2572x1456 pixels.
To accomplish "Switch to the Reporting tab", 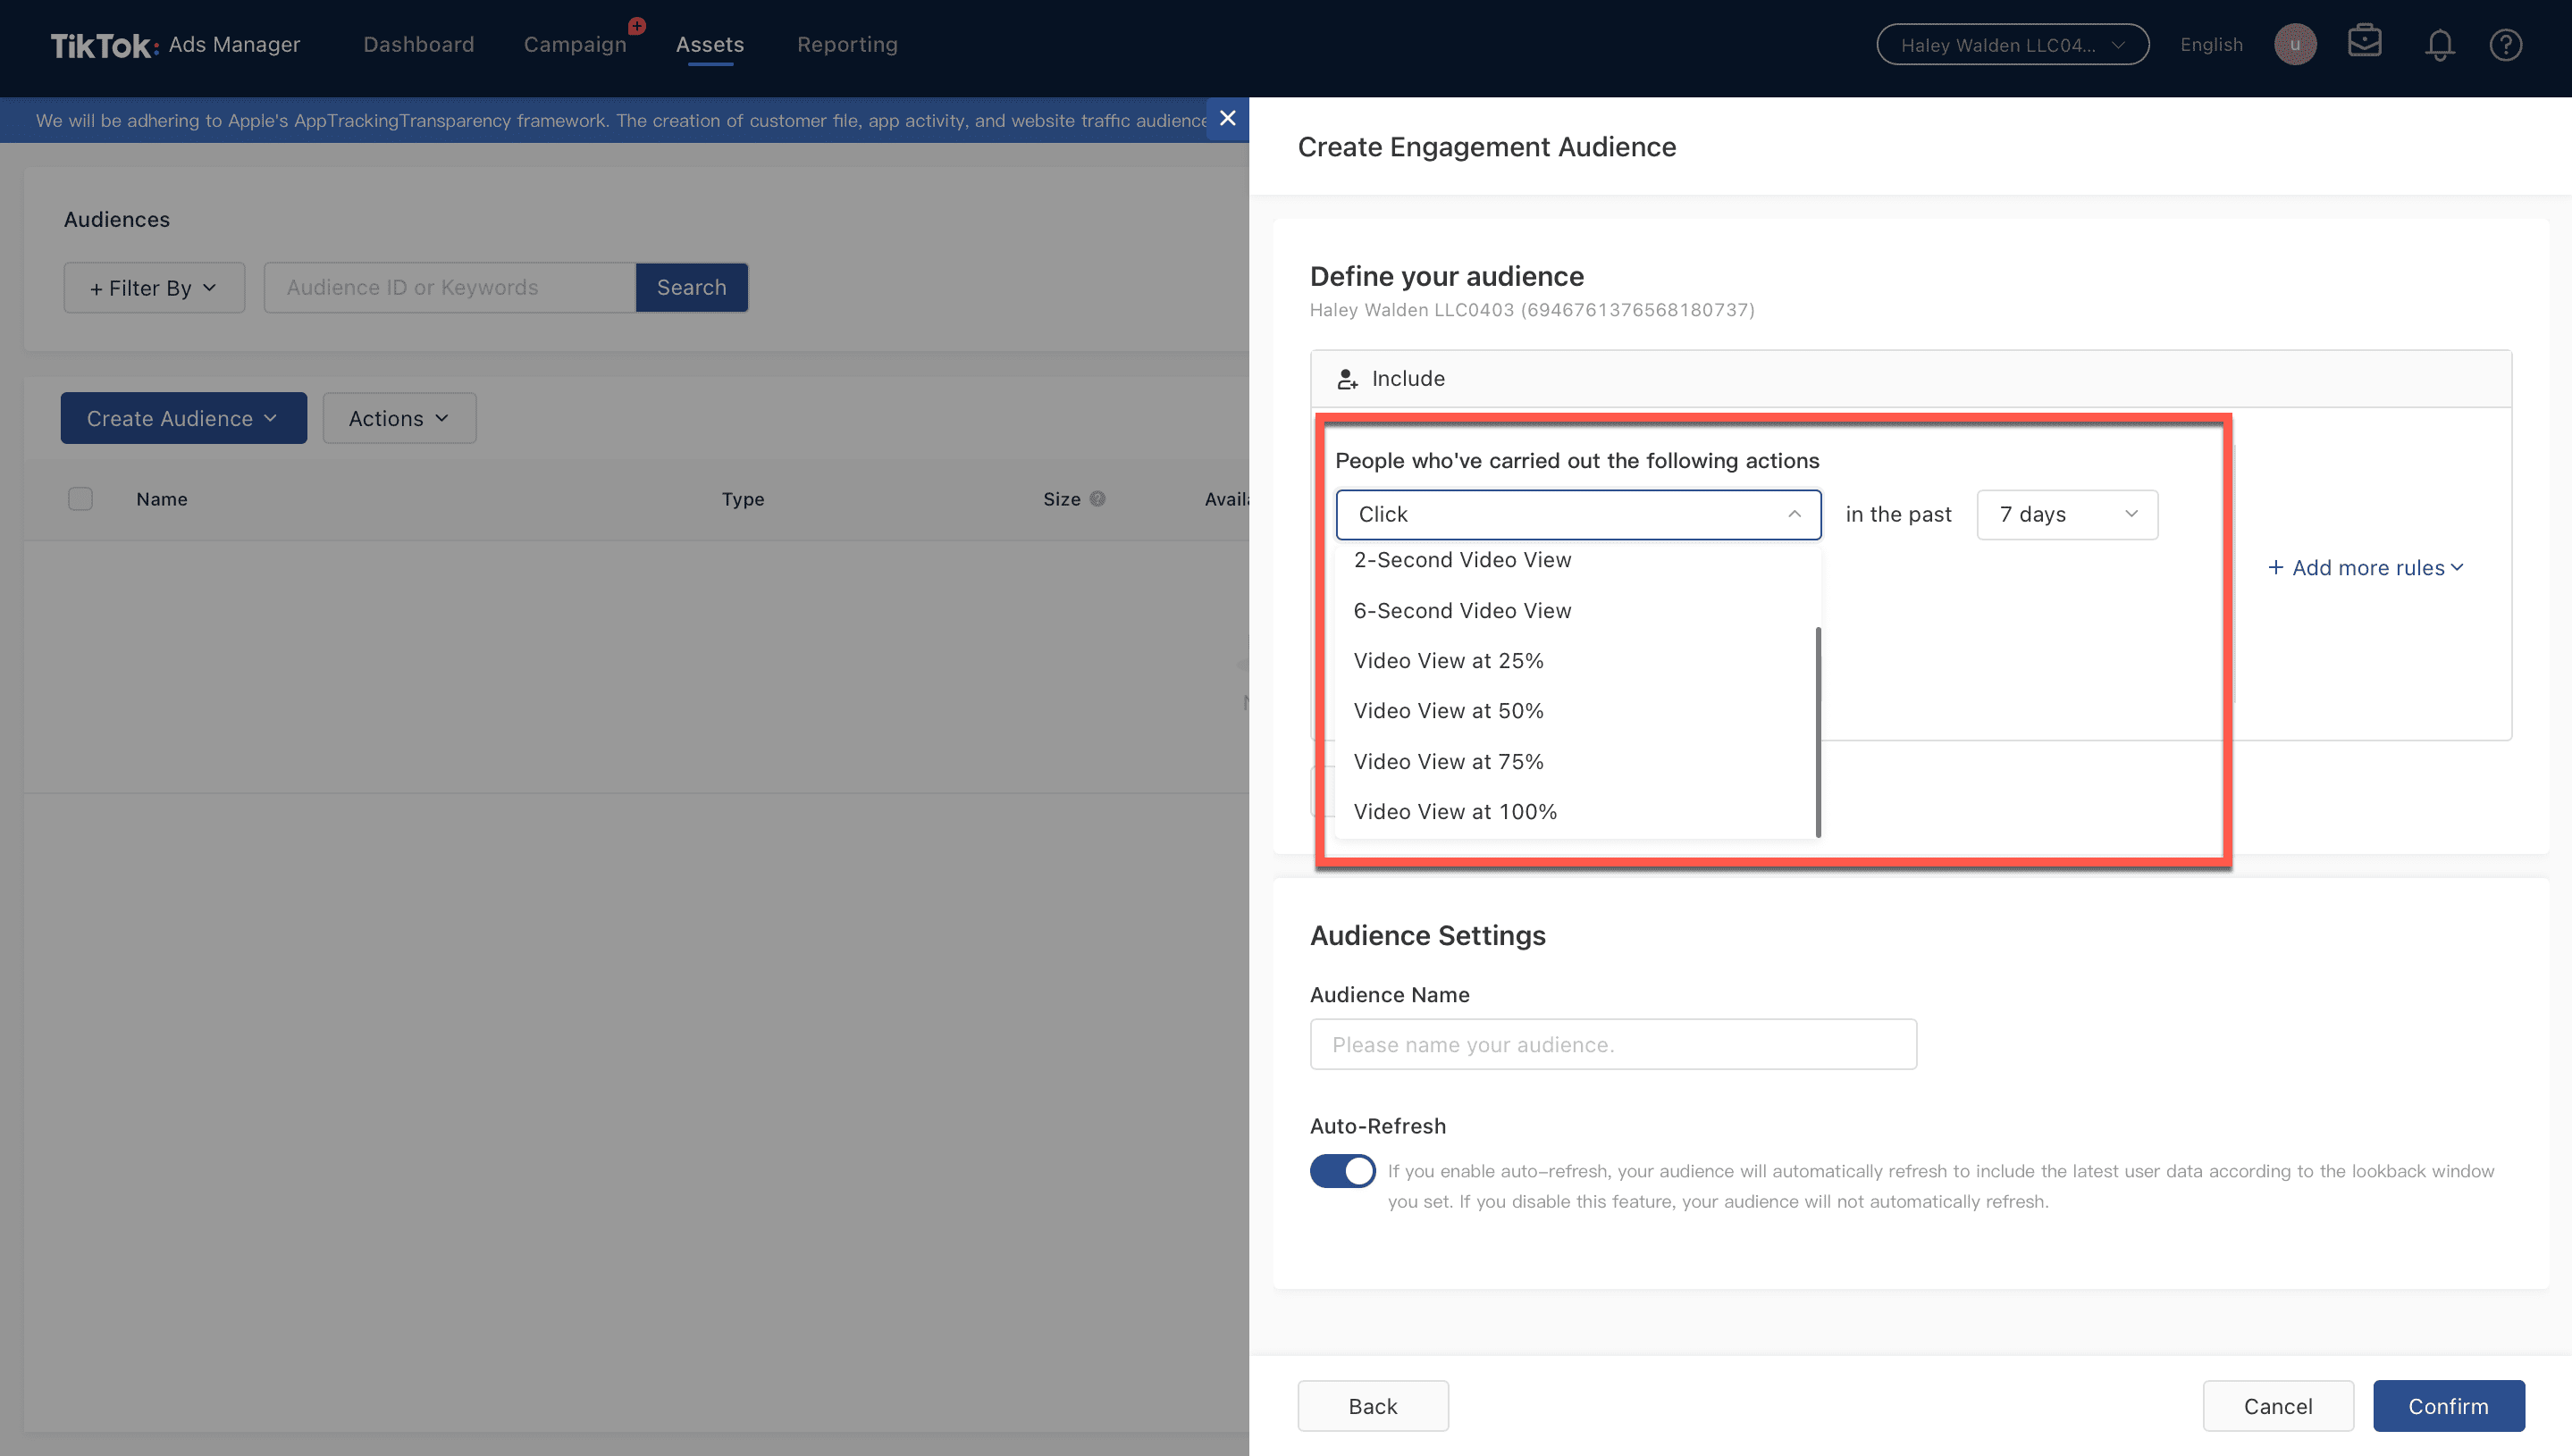I will pos(846,45).
